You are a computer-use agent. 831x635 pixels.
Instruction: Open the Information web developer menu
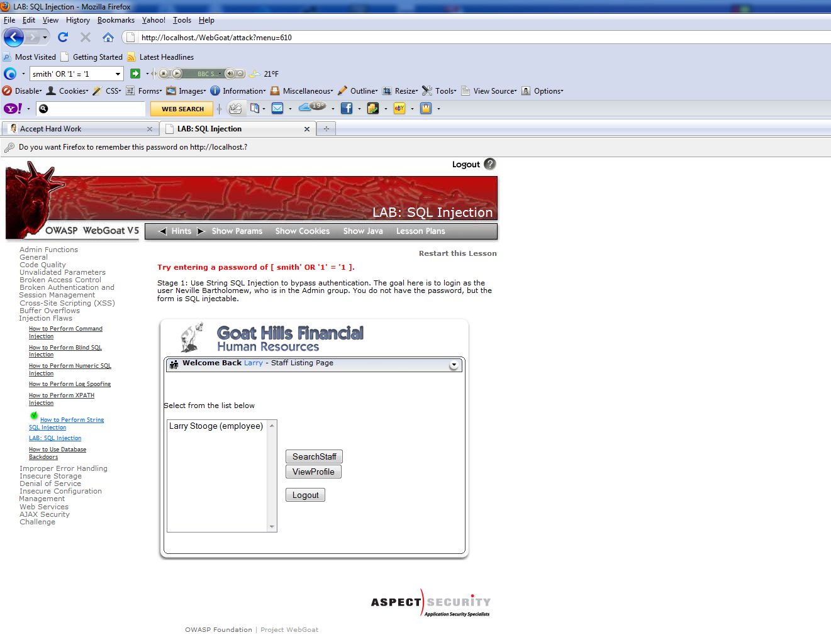pyautogui.click(x=238, y=91)
